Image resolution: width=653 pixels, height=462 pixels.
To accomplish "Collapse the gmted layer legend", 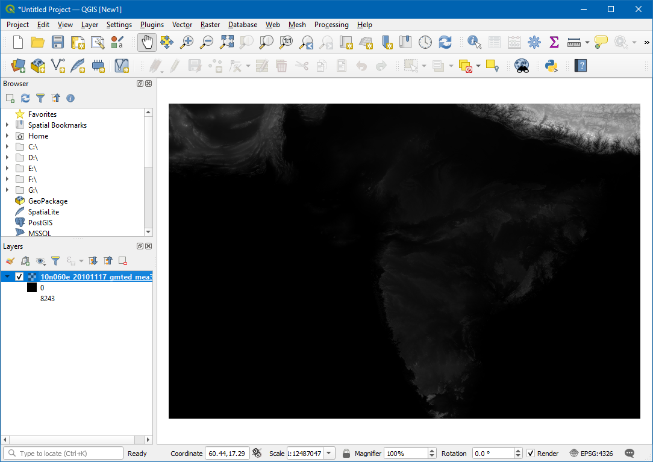I will (7, 277).
